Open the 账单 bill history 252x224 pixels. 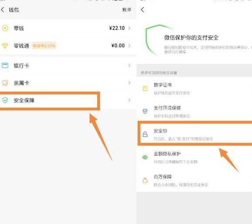[126, 10]
